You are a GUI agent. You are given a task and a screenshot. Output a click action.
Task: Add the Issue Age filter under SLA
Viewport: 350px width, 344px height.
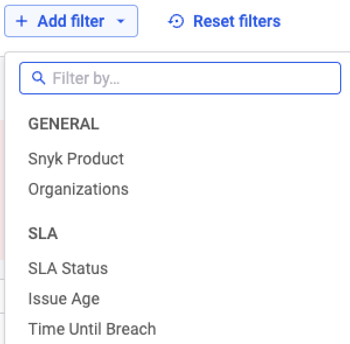64,299
